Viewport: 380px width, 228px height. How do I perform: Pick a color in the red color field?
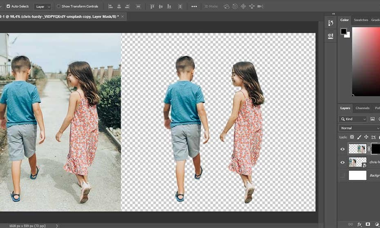click(366, 62)
